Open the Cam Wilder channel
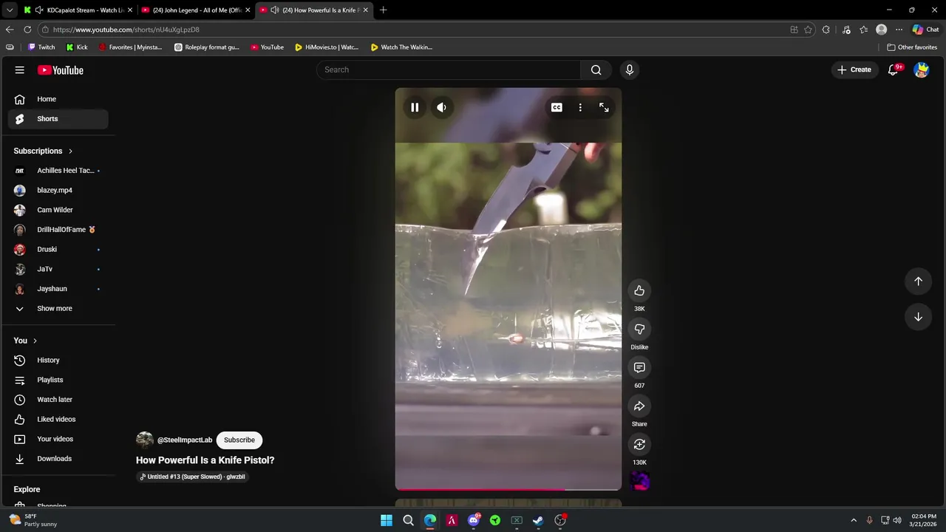 (x=58, y=210)
